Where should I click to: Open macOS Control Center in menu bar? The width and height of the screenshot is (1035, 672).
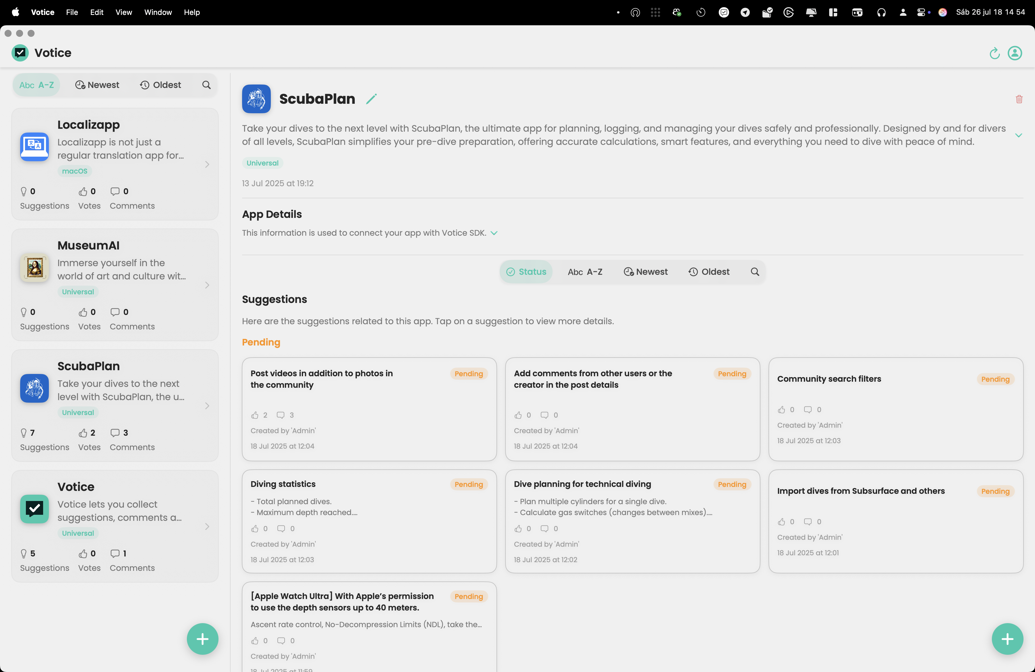coord(922,12)
